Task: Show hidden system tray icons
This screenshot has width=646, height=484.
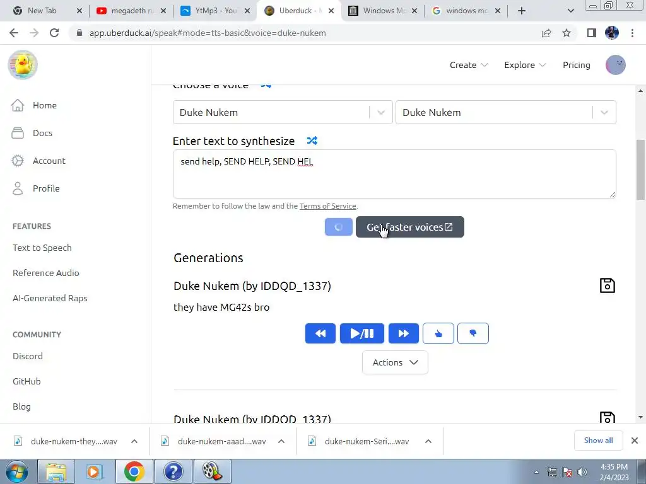Action: click(536, 472)
